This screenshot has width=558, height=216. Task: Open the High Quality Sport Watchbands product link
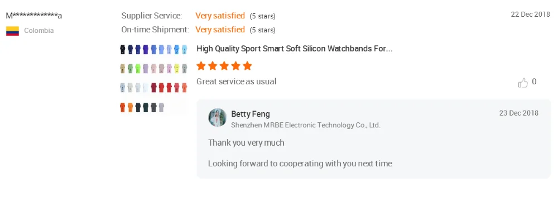click(294, 49)
